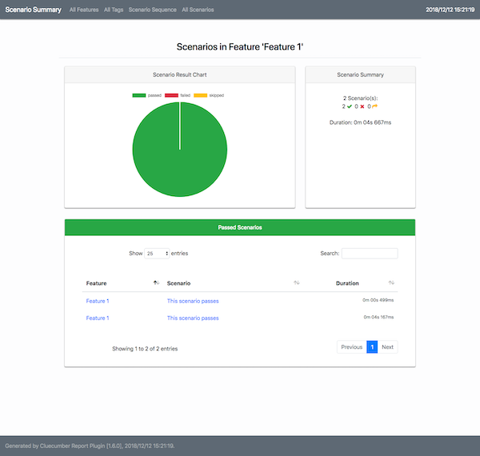Open Feature 1 link in 167ms row
The height and width of the screenshot is (456, 480).
[98, 318]
